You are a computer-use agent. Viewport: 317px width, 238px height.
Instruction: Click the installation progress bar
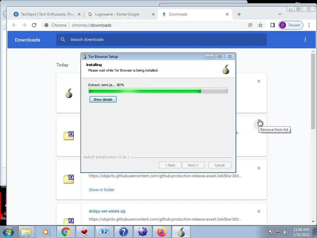point(158,90)
